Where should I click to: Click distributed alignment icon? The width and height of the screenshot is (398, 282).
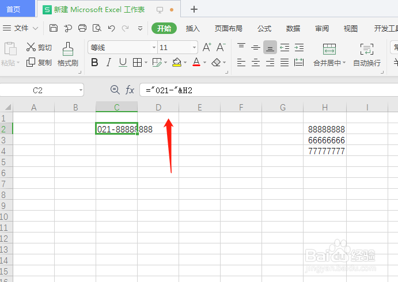point(299,62)
